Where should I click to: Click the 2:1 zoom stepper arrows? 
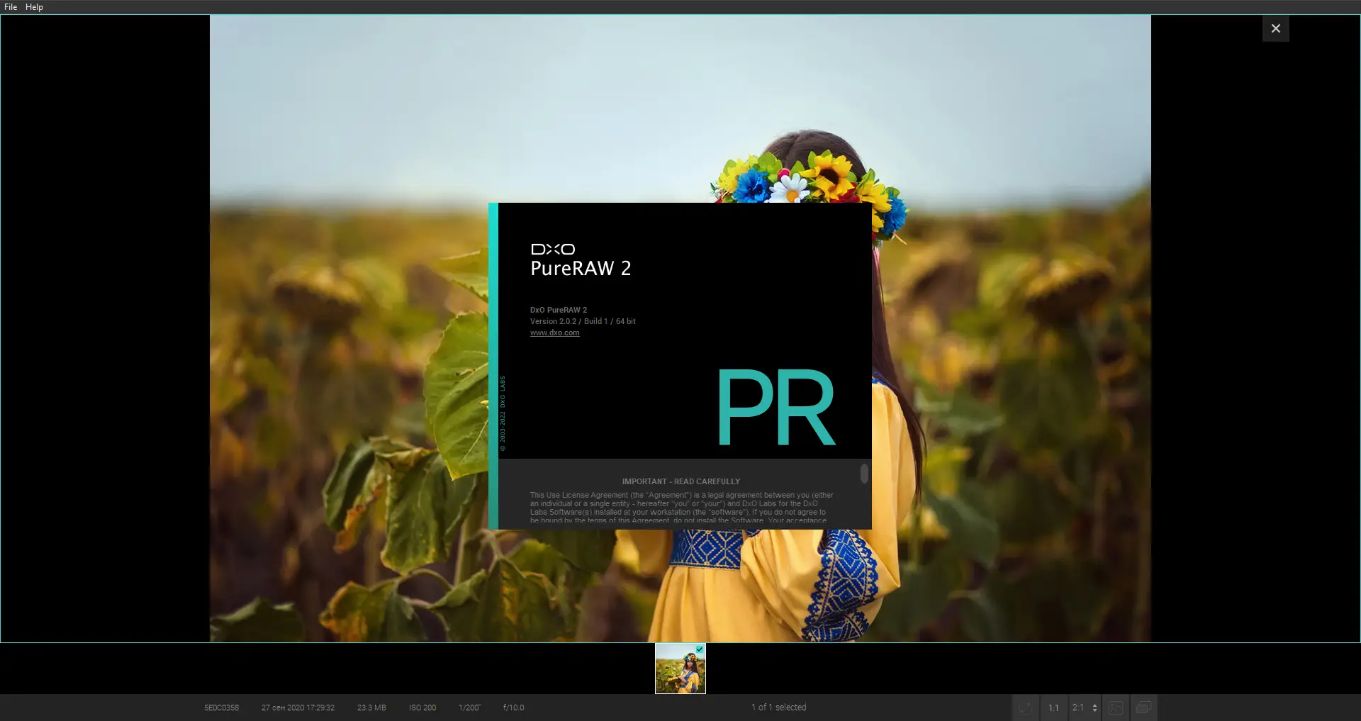pyautogui.click(x=1094, y=708)
